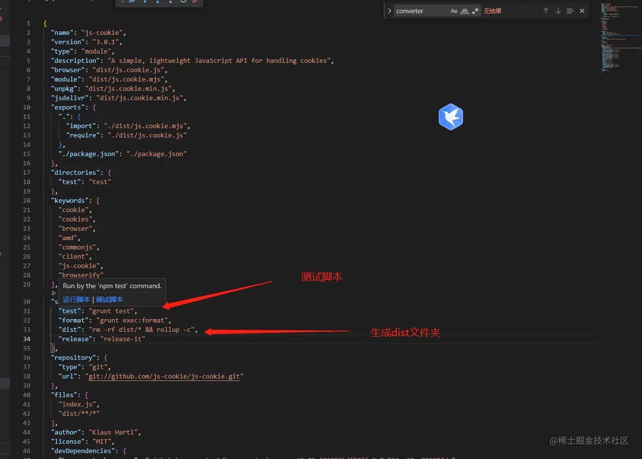Close the find widget
The height and width of the screenshot is (459, 642).
point(582,11)
